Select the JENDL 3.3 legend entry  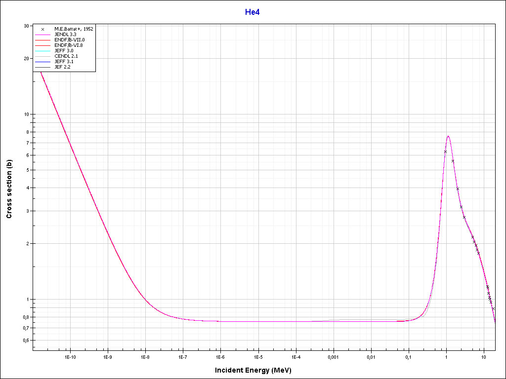(x=65, y=35)
